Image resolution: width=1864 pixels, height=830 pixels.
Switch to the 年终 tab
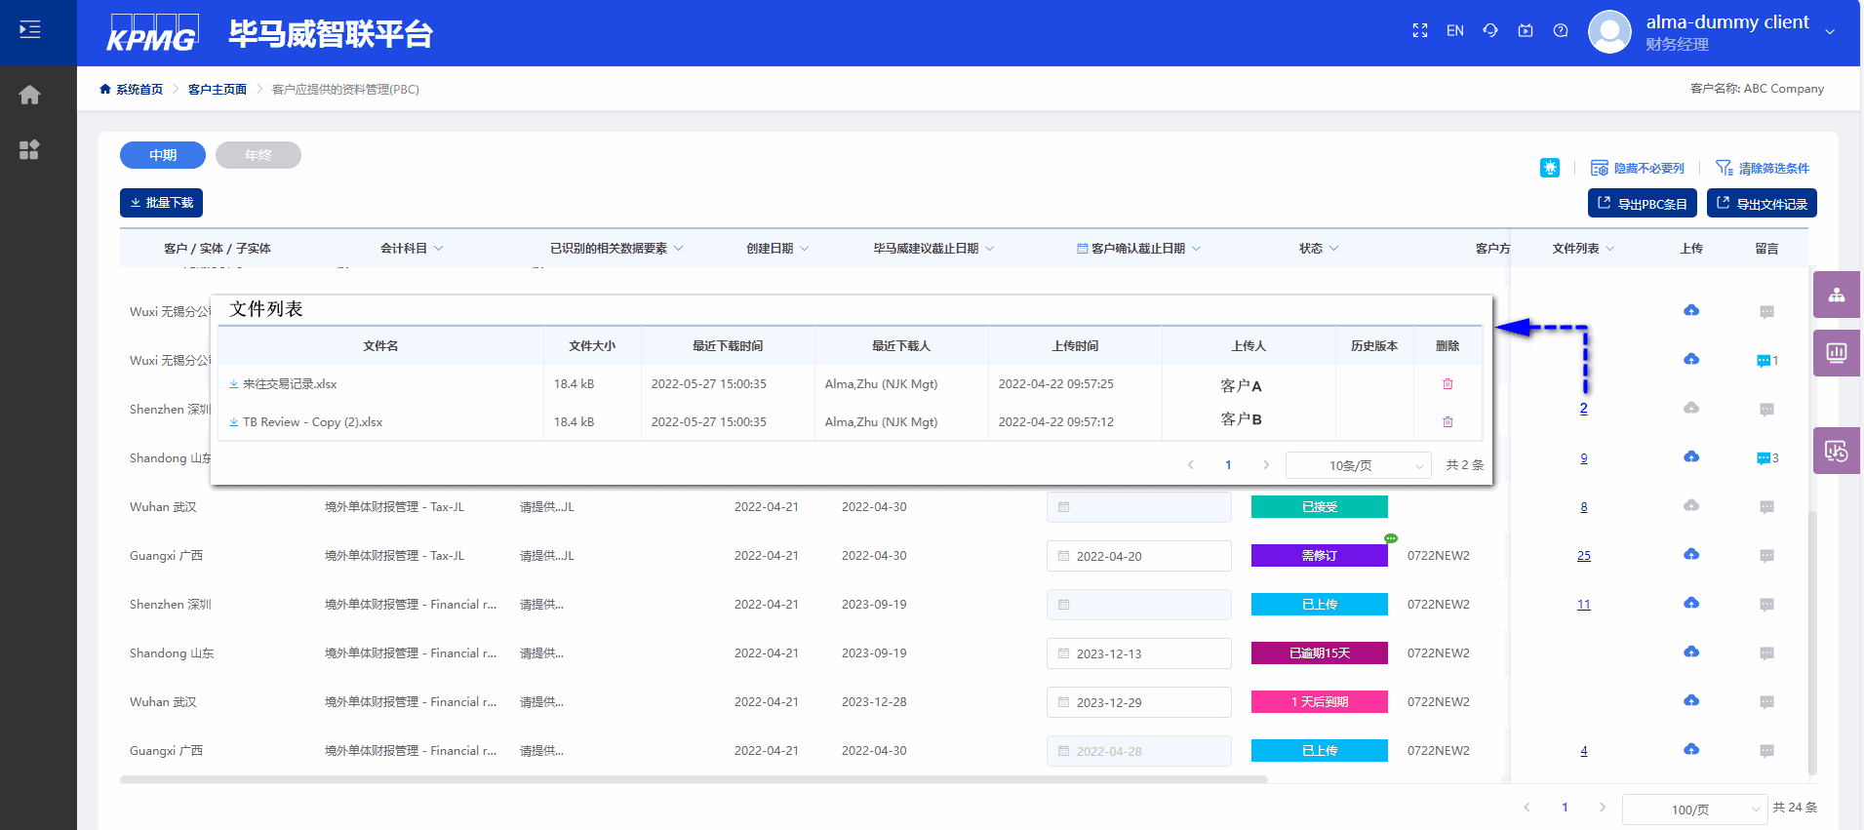[x=258, y=155]
